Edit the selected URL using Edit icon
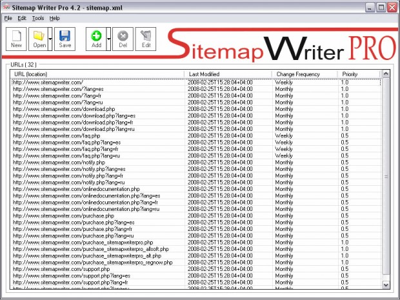Viewport: 400px width, 300px height. (x=146, y=39)
